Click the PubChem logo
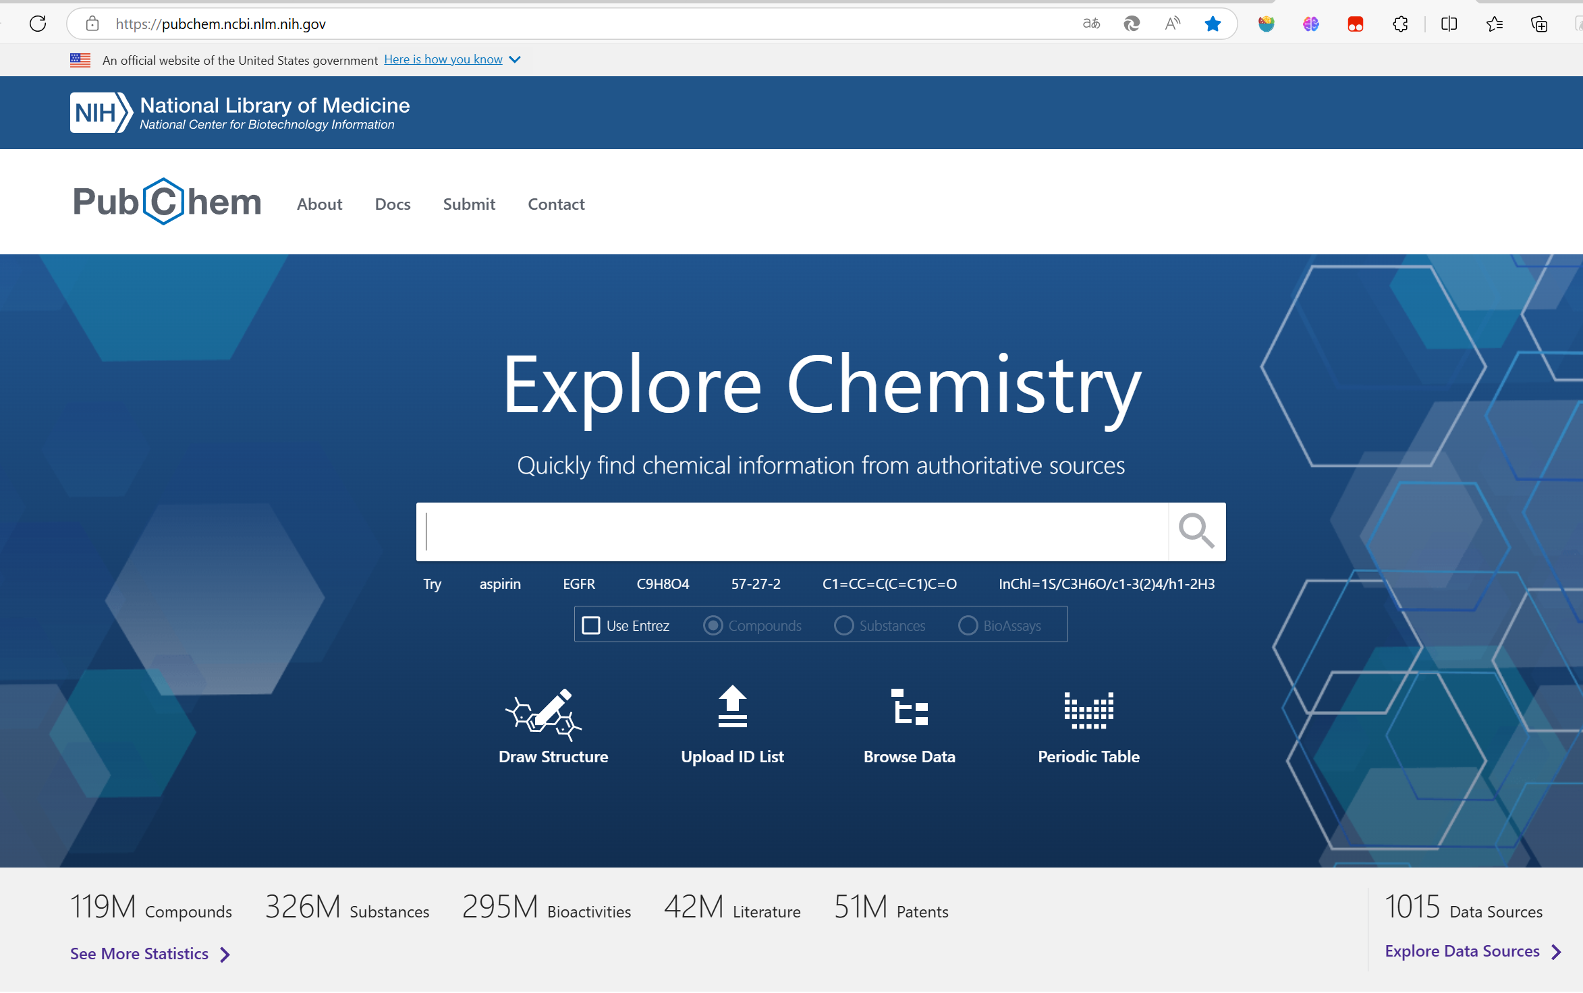 click(167, 202)
